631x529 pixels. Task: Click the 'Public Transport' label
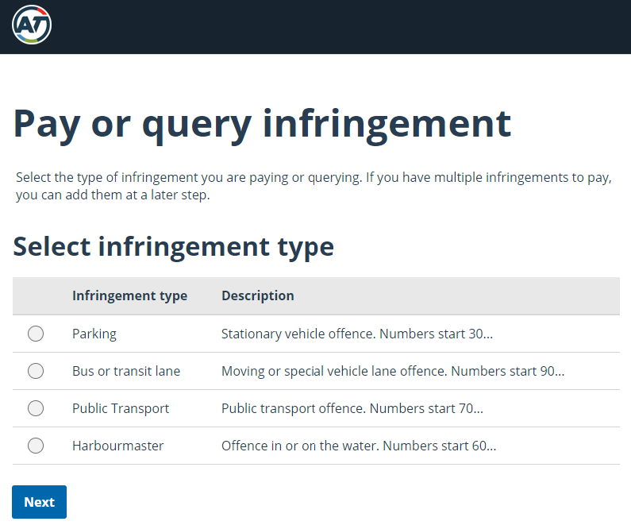click(x=121, y=408)
